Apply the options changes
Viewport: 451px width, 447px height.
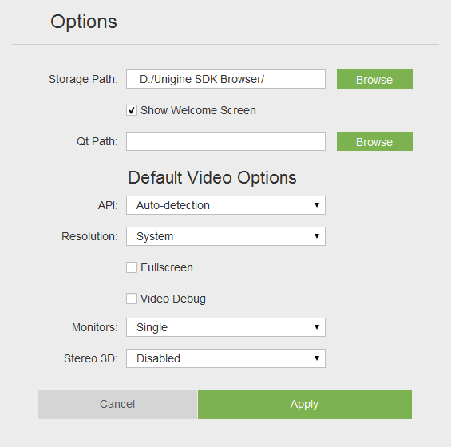coord(305,405)
